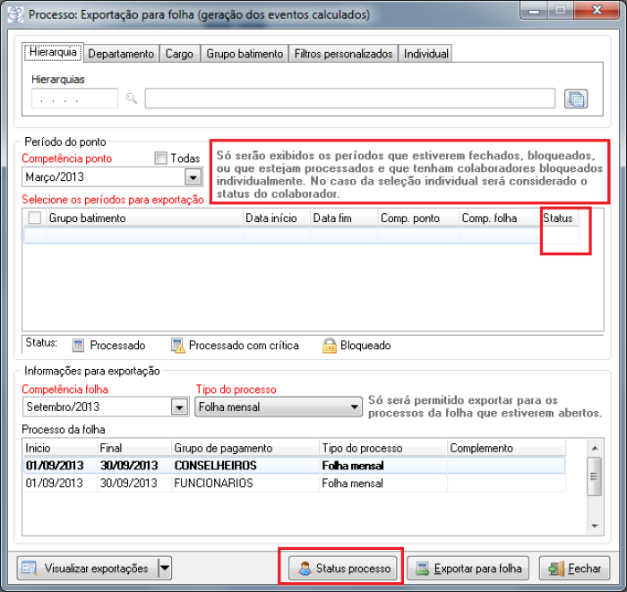Click the Bloqueado padlock legend icon
Screen dimensions: 627x592
tap(329, 345)
